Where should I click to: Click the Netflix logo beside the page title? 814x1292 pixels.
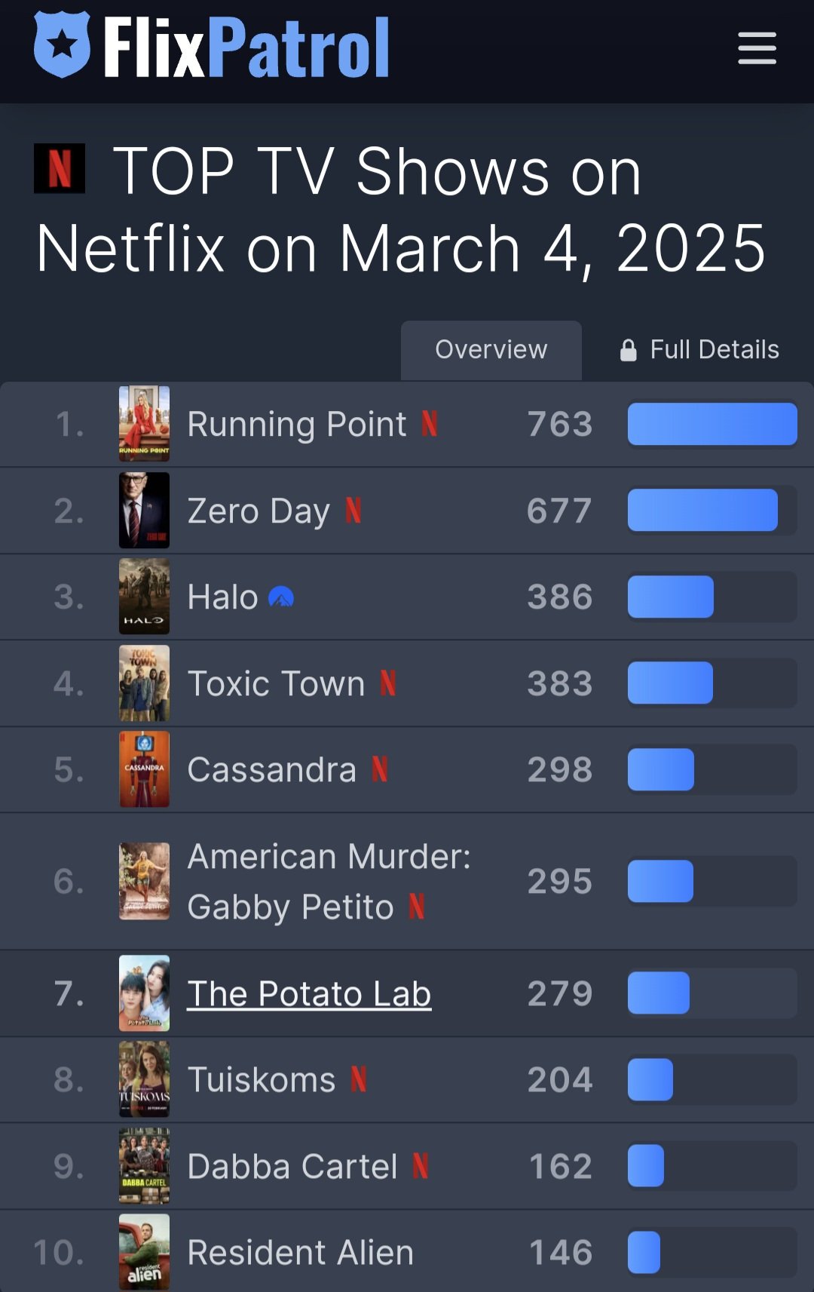pos(60,168)
